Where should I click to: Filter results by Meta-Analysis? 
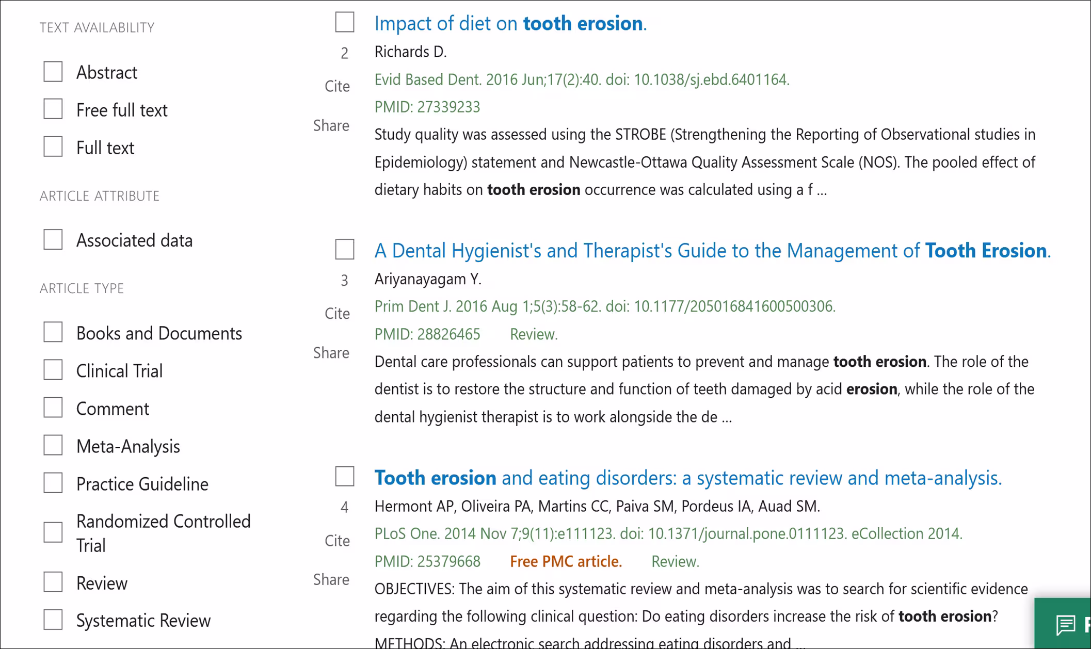click(x=52, y=445)
